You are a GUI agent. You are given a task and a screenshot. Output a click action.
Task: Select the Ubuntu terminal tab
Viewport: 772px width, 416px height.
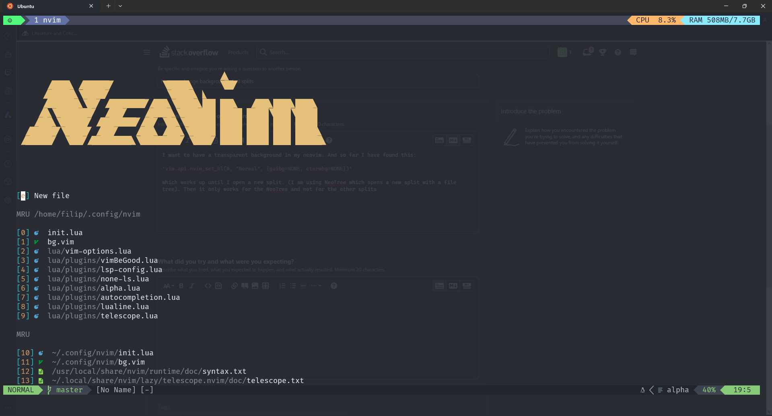(50, 6)
